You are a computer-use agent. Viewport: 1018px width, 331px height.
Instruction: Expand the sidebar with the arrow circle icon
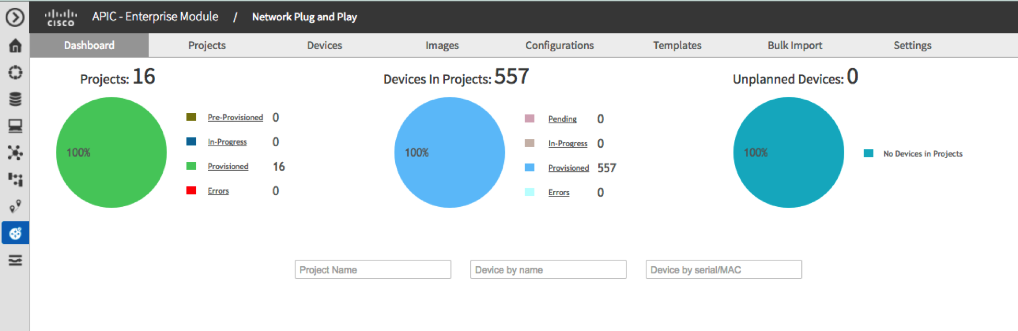(x=15, y=18)
